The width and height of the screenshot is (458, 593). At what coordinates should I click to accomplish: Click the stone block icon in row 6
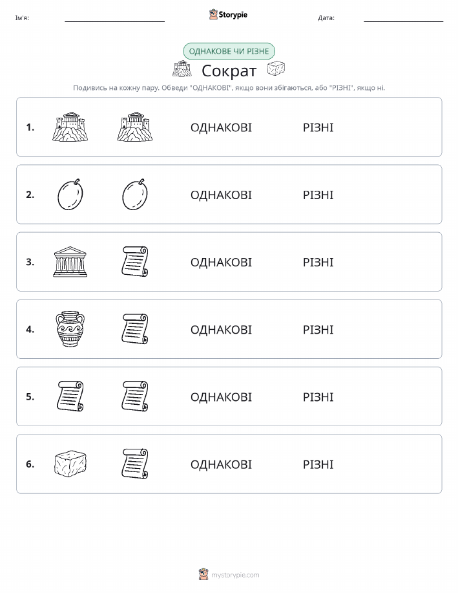(70, 464)
